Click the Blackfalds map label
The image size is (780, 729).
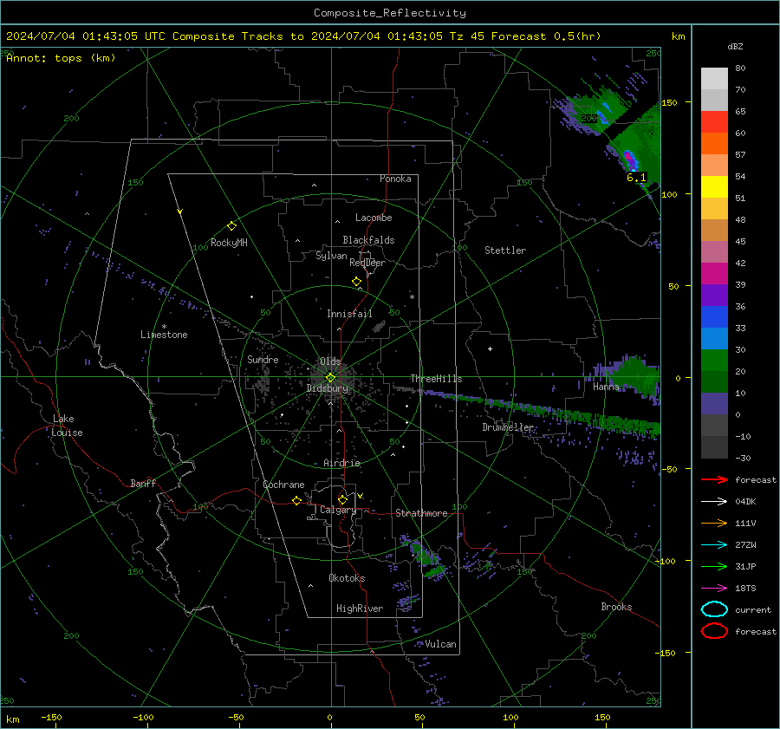point(368,240)
